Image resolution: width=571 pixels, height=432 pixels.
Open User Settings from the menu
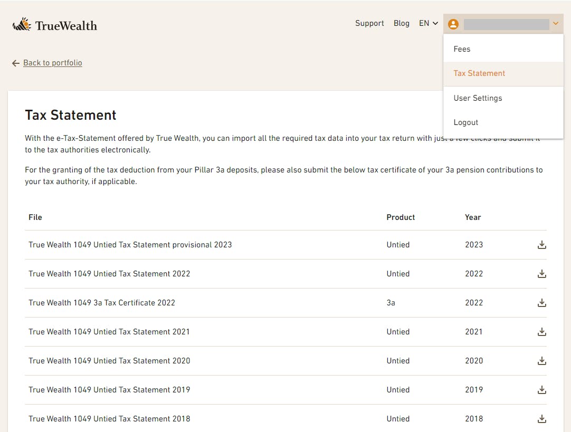tap(503, 98)
